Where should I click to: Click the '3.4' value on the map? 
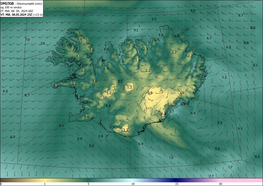(86, 117)
